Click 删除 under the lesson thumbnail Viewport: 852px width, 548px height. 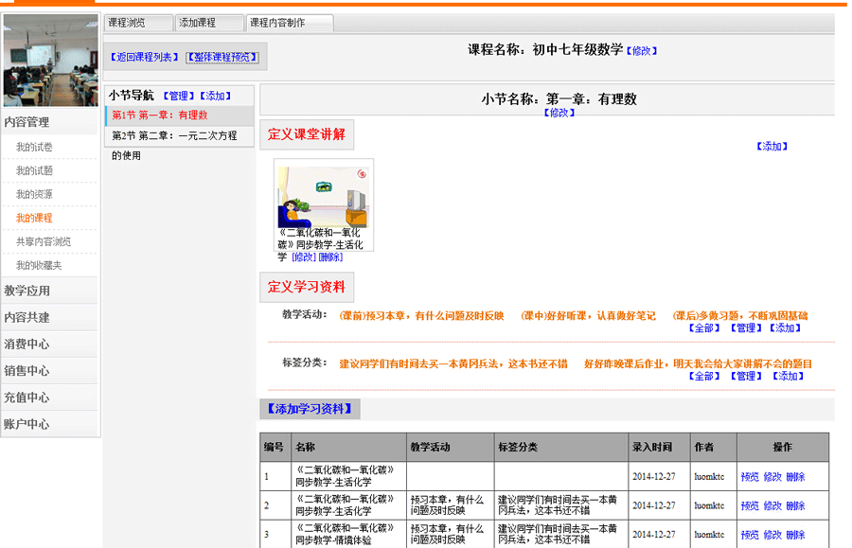point(330,257)
